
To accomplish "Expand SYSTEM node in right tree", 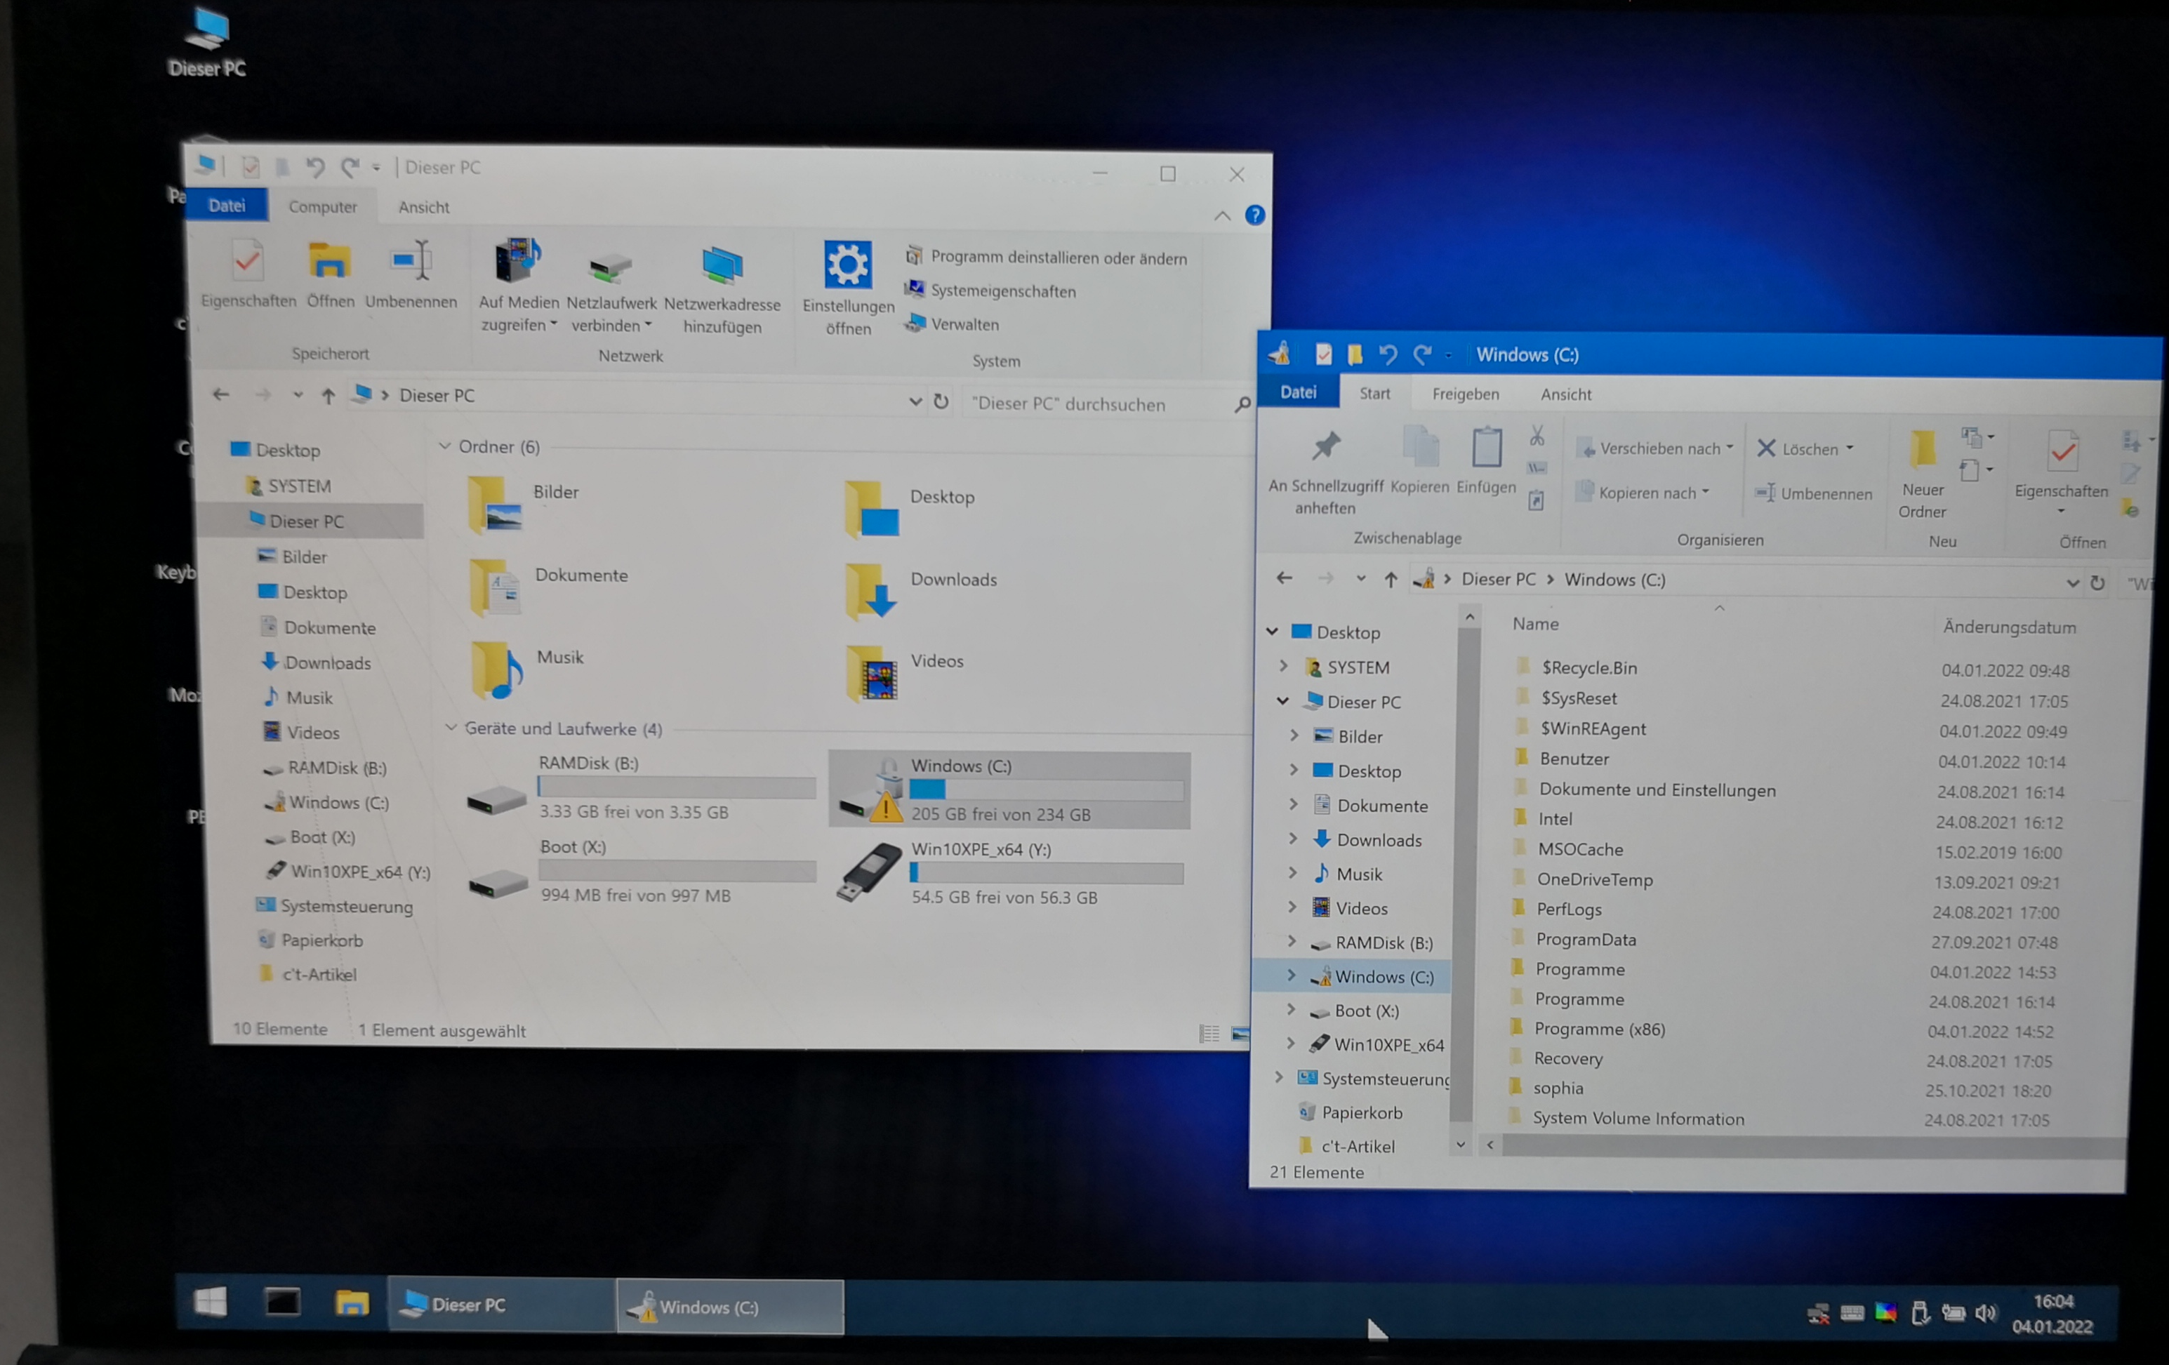I will (x=1285, y=667).
